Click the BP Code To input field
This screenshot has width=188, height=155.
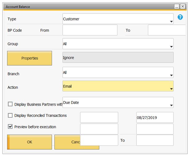167,30
